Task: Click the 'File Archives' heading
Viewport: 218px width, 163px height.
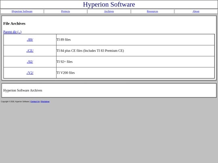Action: tap(14, 24)
